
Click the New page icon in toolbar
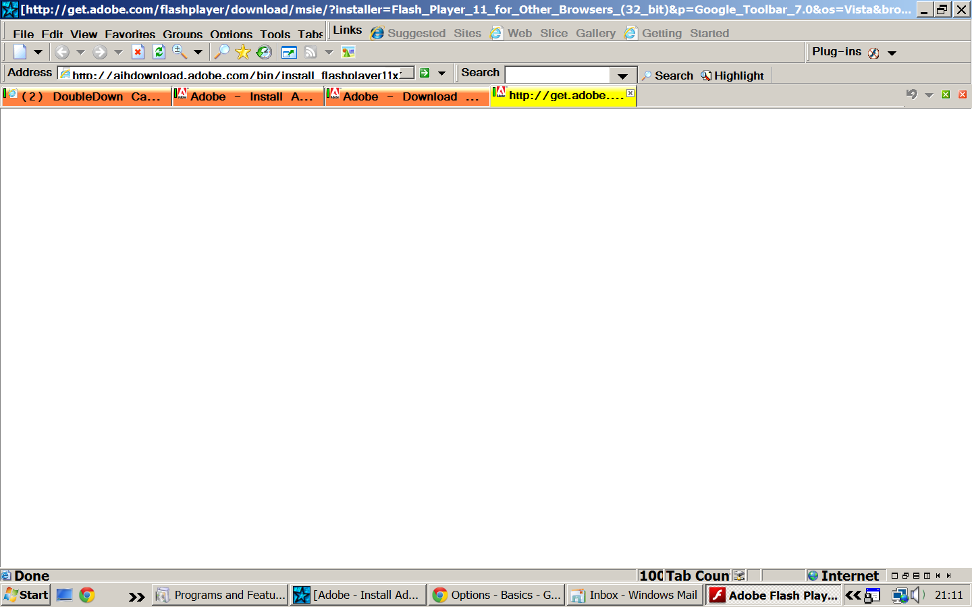coord(20,52)
